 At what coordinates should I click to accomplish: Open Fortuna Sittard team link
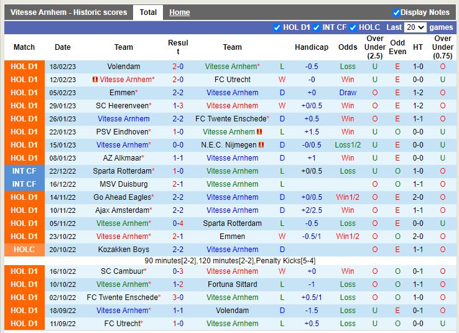[233, 284]
